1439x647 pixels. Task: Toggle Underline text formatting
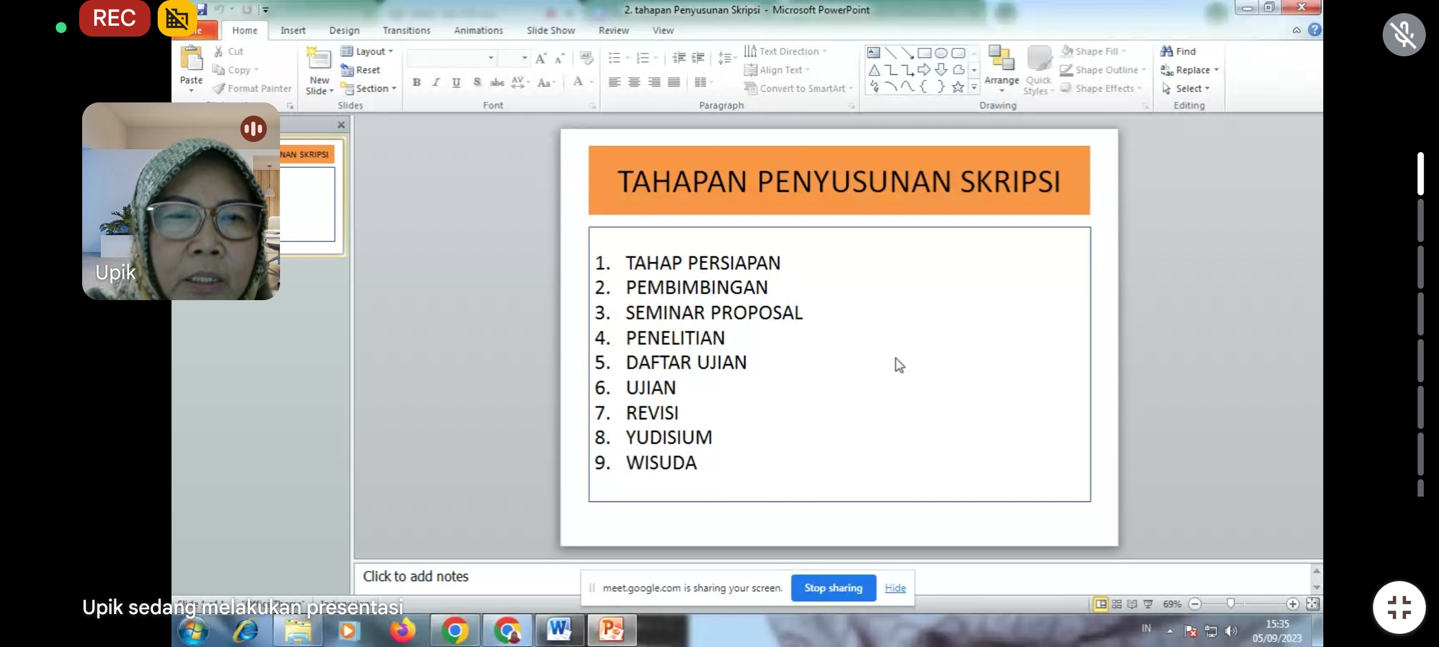tap(456, 83)
